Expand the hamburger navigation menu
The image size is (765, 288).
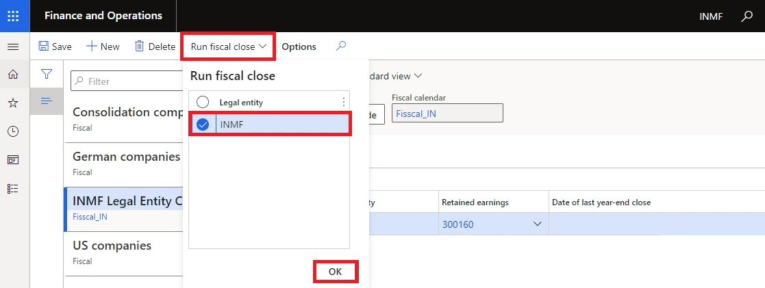coord(13,47)
